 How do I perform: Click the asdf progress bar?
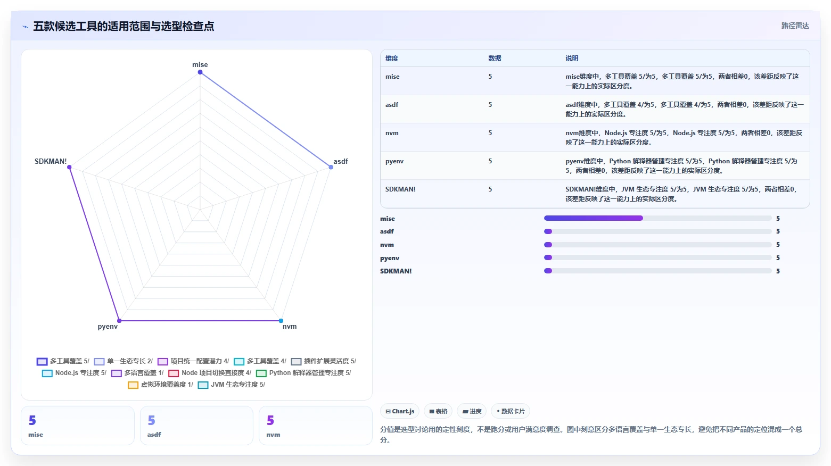click(658, 231)
